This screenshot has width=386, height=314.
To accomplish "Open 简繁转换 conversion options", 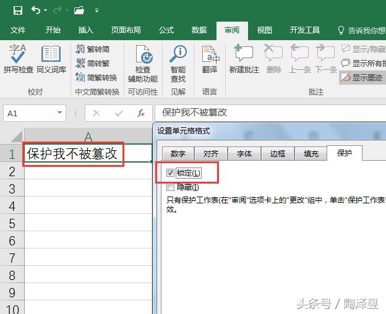I will coord(96,78).
